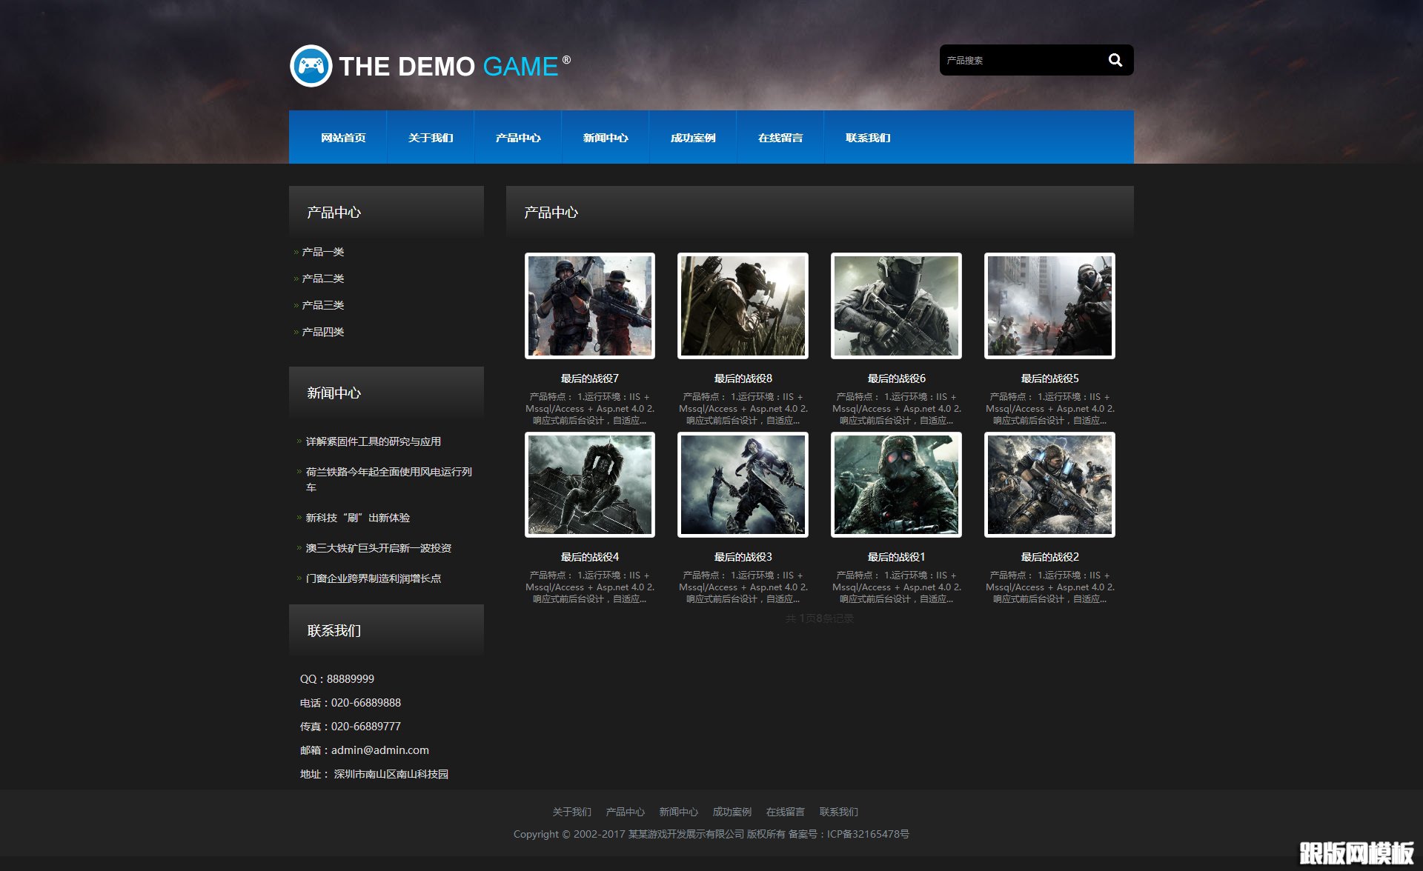This screenshot has width=1423, height=871.
Task: Go to 网站首页 in navigation bar
Action: click(343, 138)
